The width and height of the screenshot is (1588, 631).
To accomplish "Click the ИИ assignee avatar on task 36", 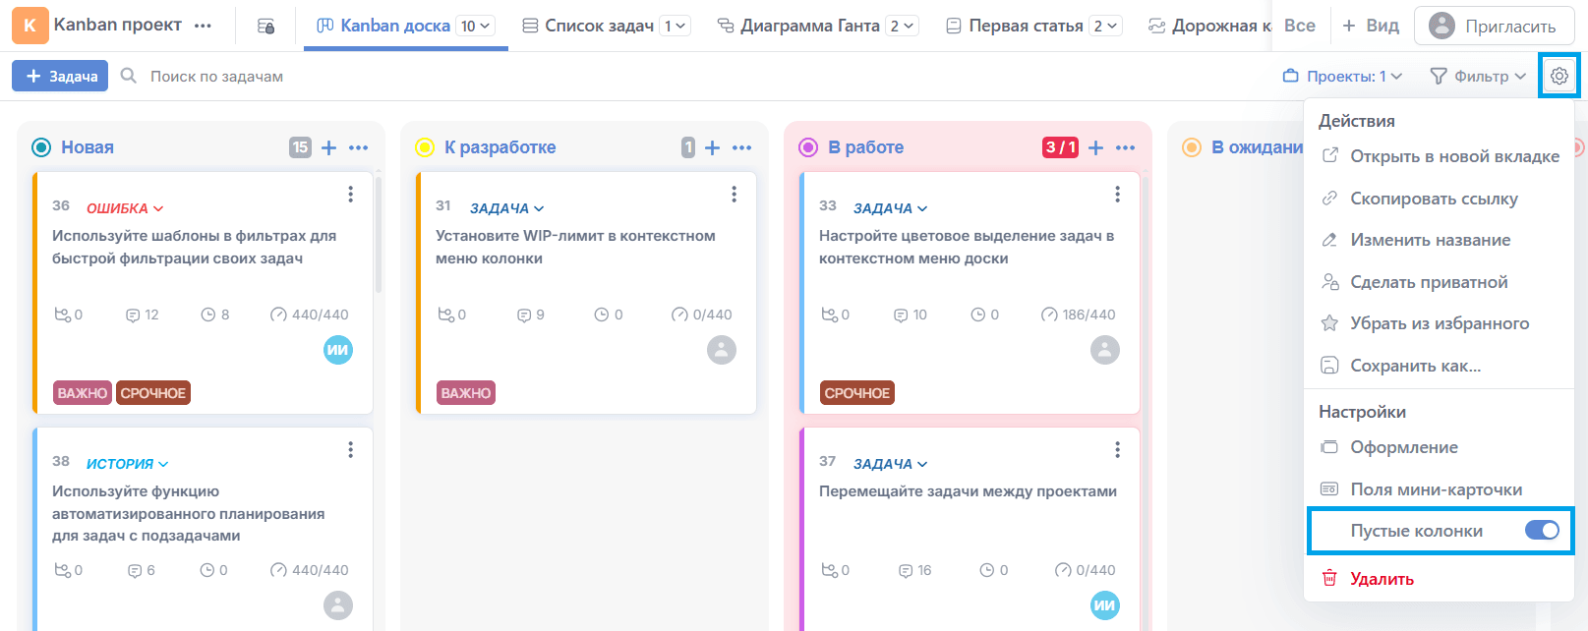I will click(338, 350).
